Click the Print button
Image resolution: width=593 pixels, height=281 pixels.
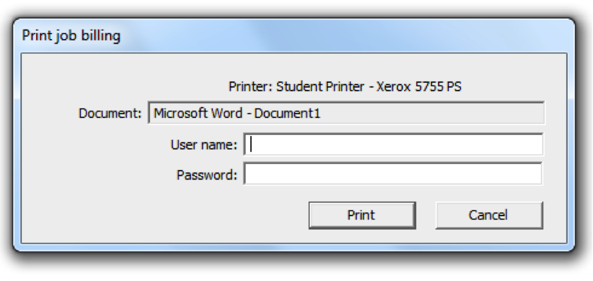[361, 215]
